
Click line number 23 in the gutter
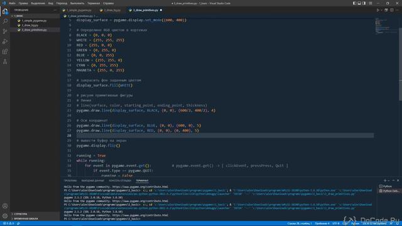pyautogui.click(x=69, y=110)
